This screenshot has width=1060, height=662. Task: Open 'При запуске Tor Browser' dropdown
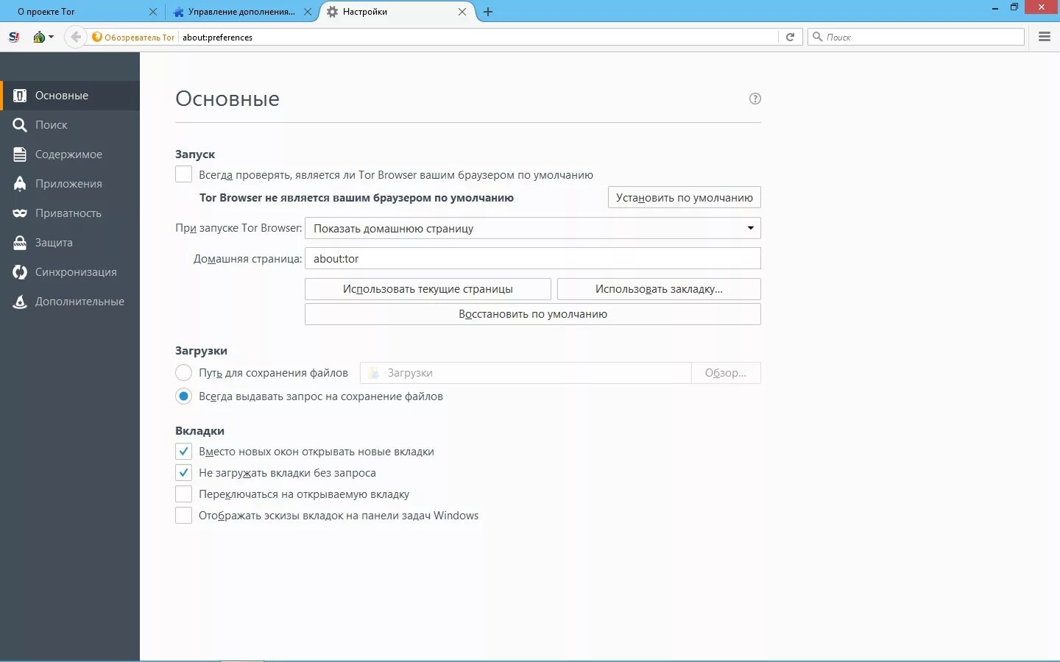coord(533,228)
